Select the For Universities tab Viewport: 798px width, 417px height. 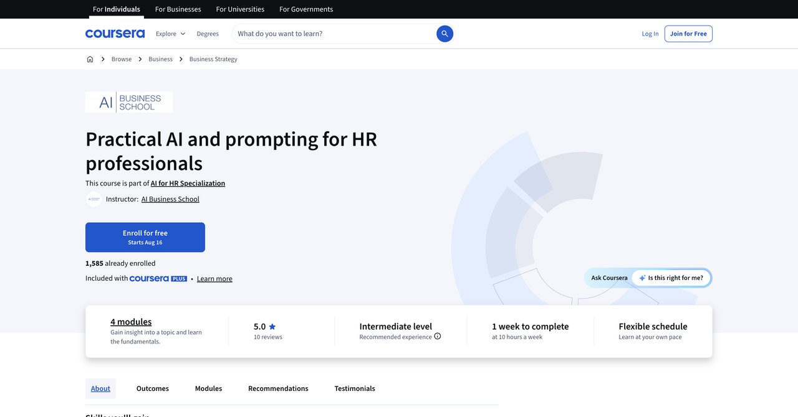(x=240, y=9)
